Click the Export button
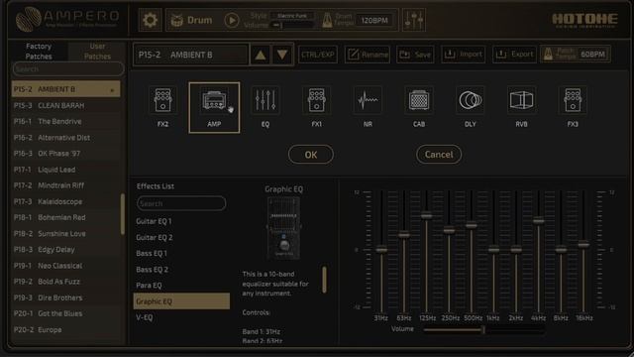634x357 pixels. pyautogui.click(x=515, y=55)
